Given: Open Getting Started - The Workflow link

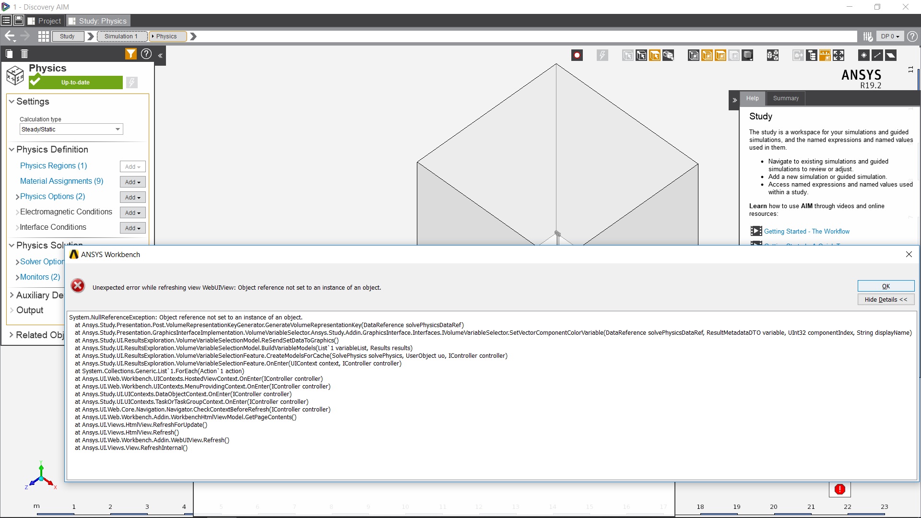Looking at the screenshot, I should [806, 231].
